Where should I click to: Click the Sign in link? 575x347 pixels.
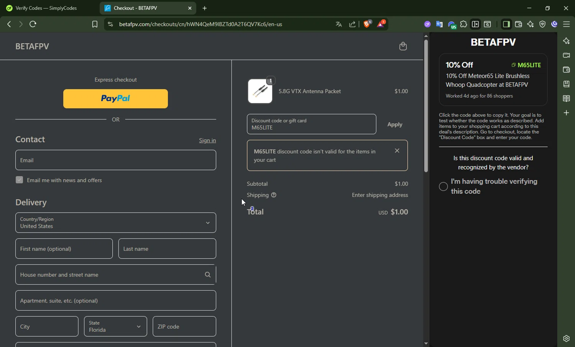(x=207, y=141)
